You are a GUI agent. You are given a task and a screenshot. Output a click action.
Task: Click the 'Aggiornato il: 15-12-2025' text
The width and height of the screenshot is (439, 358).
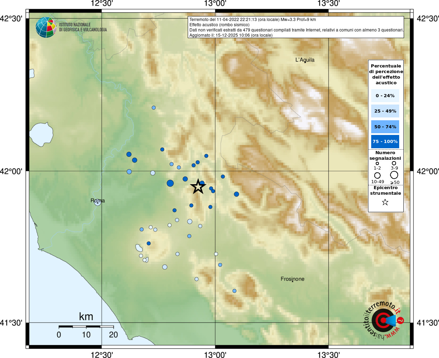[231, 35]
